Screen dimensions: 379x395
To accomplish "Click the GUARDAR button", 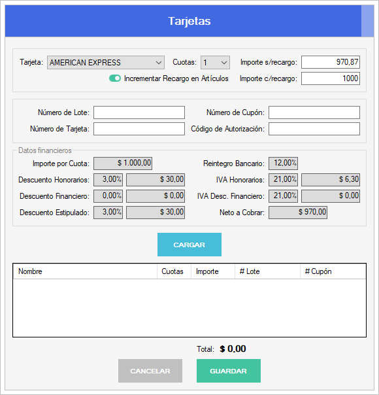I will [x=229, y=371].
